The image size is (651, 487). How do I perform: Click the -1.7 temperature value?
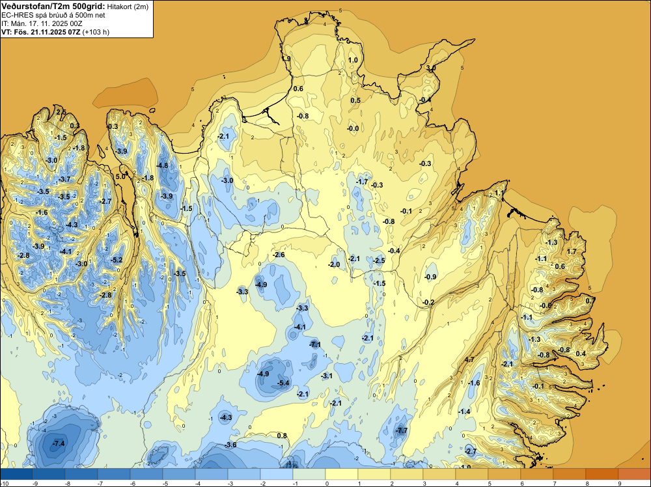pyautogui.click(x=362, y=182)
